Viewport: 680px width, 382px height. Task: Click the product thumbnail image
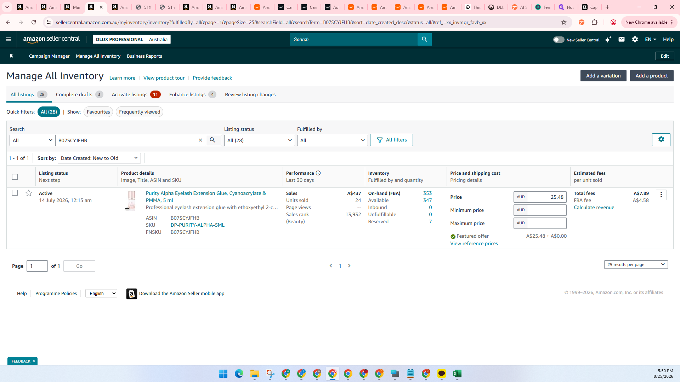tap(131, 201)
